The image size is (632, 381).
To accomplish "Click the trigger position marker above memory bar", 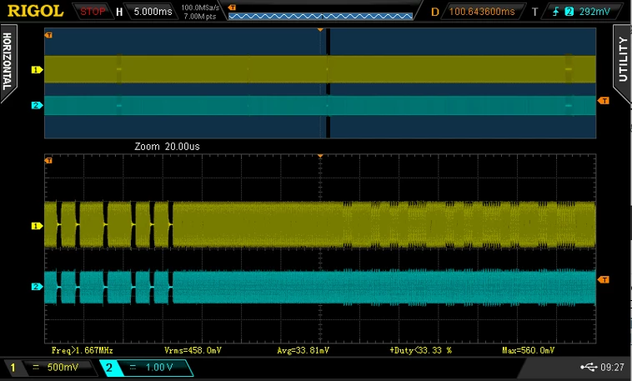I will [x=232, y=8].
